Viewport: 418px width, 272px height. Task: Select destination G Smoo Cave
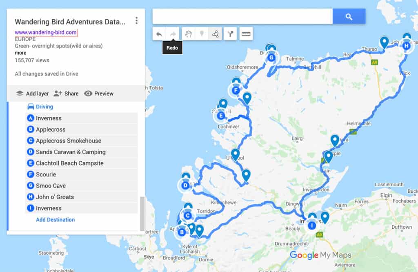click(82, 185)
